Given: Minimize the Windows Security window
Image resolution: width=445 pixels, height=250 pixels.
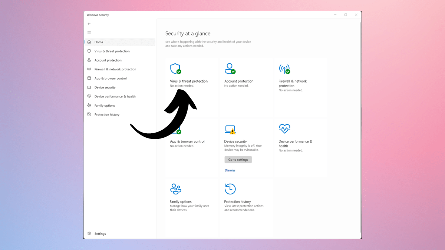Looking at the screenshot, I should 335,15.
